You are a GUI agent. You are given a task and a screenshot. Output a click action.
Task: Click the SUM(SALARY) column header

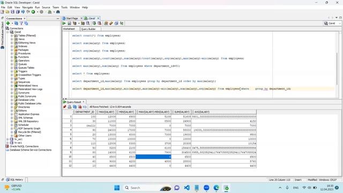click(182, 112)
